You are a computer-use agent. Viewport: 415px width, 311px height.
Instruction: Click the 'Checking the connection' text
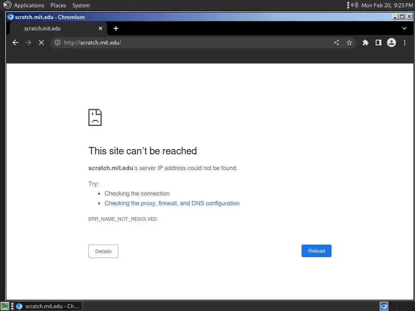point(137,194)
